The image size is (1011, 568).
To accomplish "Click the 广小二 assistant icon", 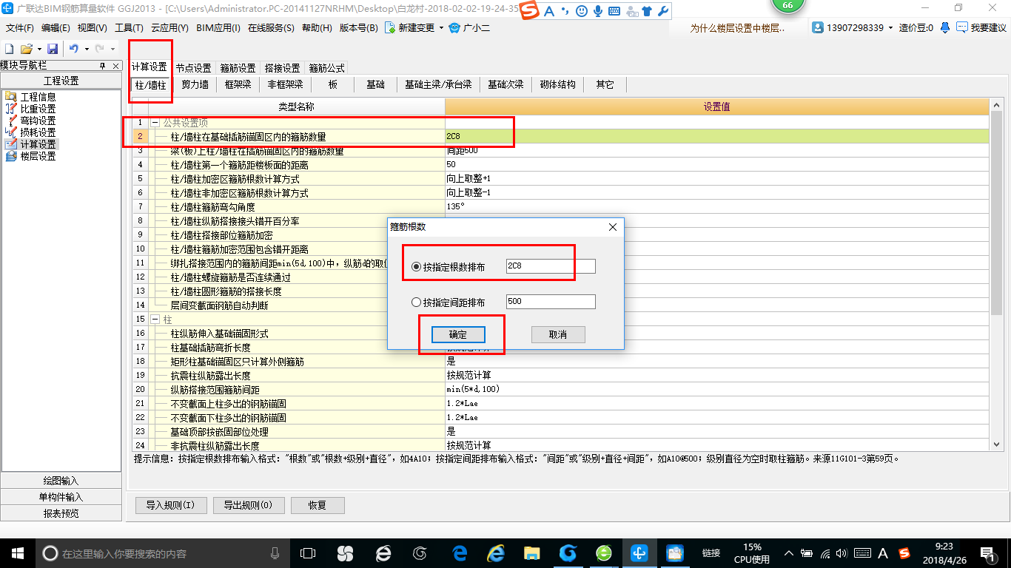I will tap(454, 28).
